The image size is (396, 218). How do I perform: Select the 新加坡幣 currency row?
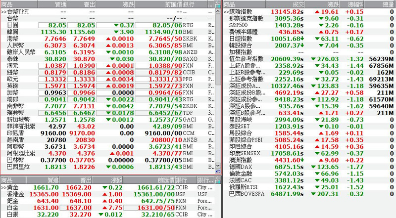coord(107,120)
